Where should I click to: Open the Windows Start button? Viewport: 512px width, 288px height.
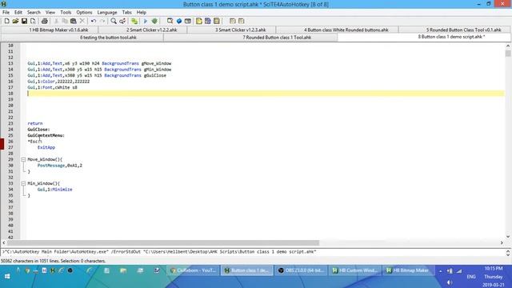pos(7,277)
